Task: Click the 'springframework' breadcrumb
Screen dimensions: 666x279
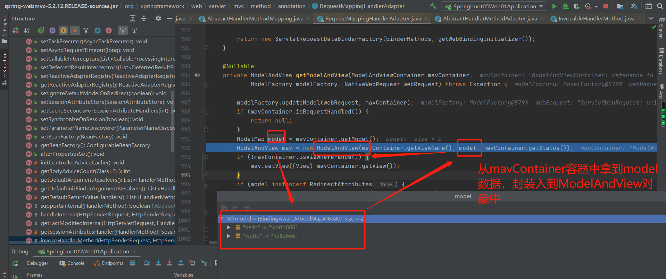Action: [162, 6]
